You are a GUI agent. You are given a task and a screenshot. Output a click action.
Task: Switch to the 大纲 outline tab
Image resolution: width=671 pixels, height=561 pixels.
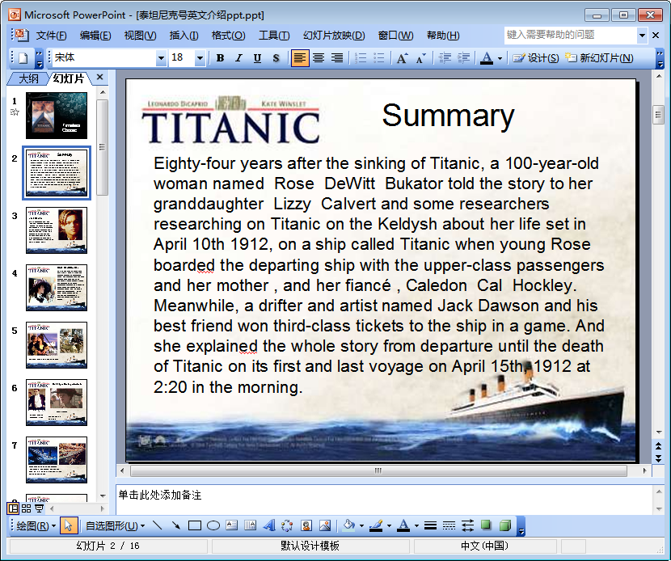click(x=28, y=78)
